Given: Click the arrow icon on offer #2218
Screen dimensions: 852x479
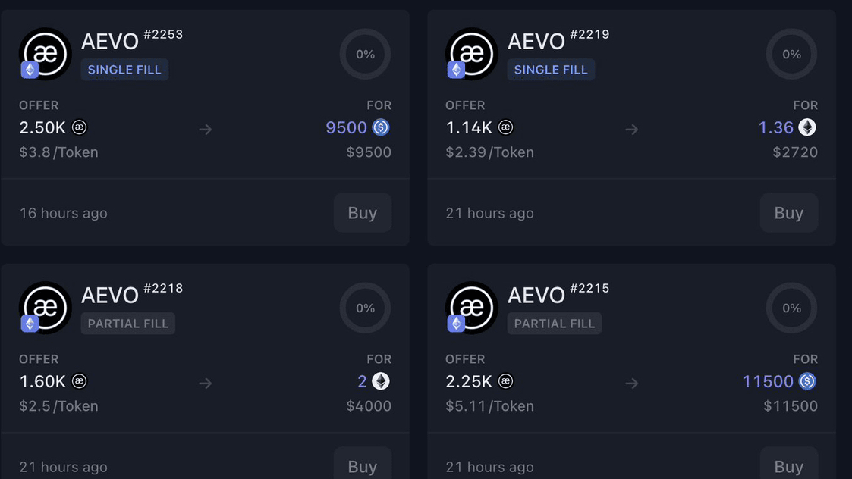Looking at the screenshot, I should [205, 383].
